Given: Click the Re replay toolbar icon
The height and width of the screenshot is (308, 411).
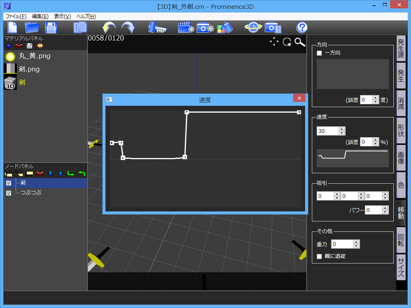Looking at the screenshot, I should pos(157,28).
